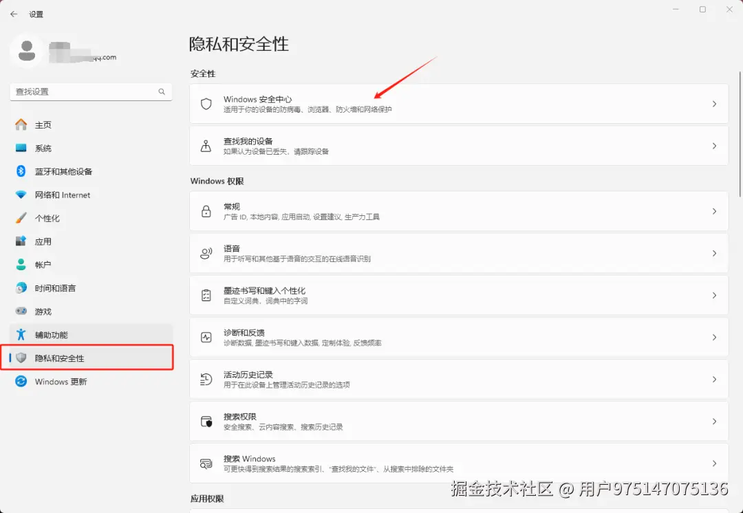Viewport: 743px width, 513px height.
Task: Click the vertical scrollbar thumb
Action: (x=740, y=133)
